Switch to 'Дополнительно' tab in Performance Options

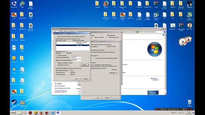[111, 47]
